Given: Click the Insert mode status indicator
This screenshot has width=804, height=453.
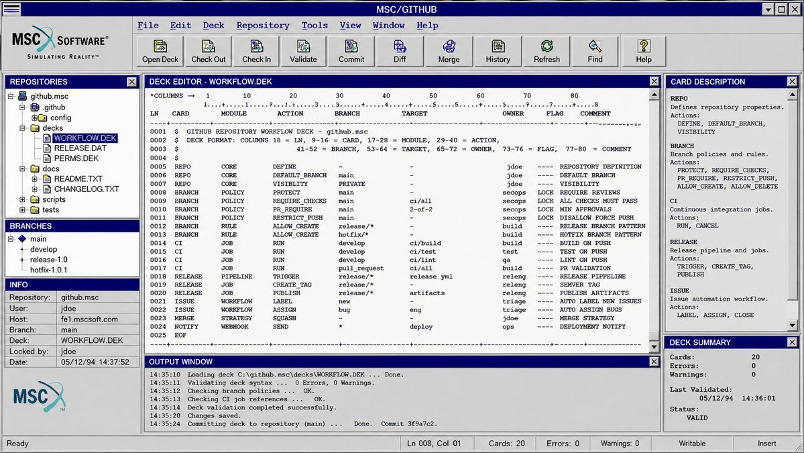Looking at the screenshot, I should (766, 443).
